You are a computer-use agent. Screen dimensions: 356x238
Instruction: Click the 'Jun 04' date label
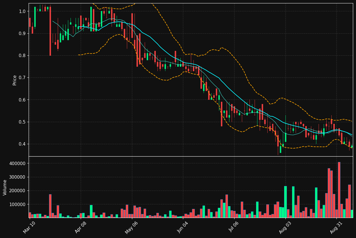tap(183, 227)
